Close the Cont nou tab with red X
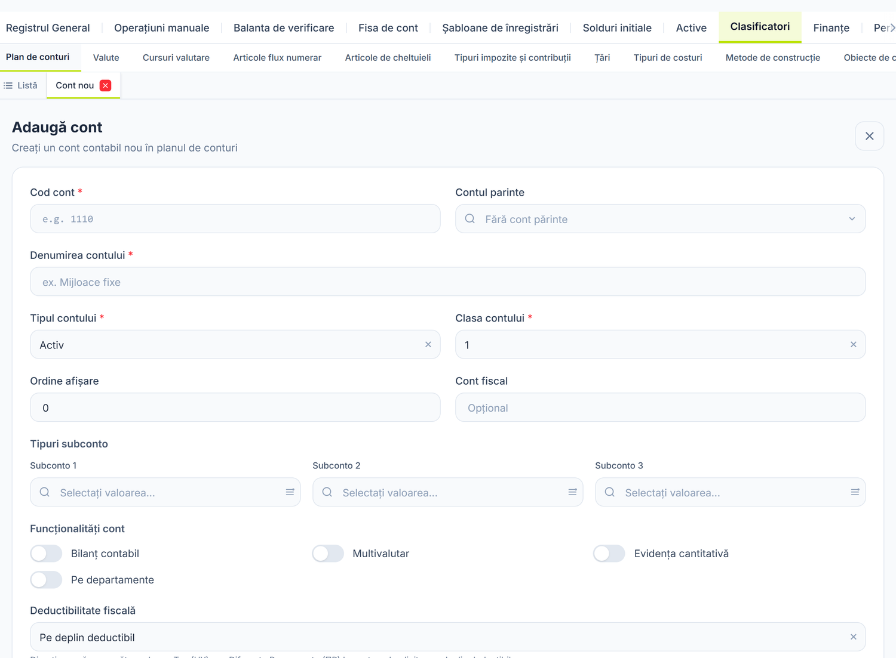 point(106,85)
